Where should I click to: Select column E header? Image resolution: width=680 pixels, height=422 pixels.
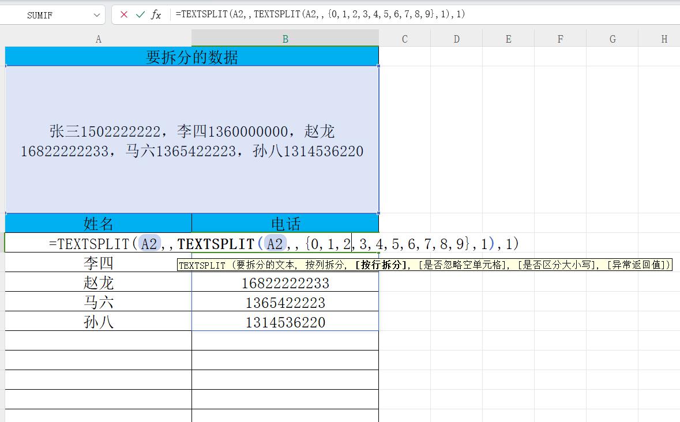tap(508, 39)
